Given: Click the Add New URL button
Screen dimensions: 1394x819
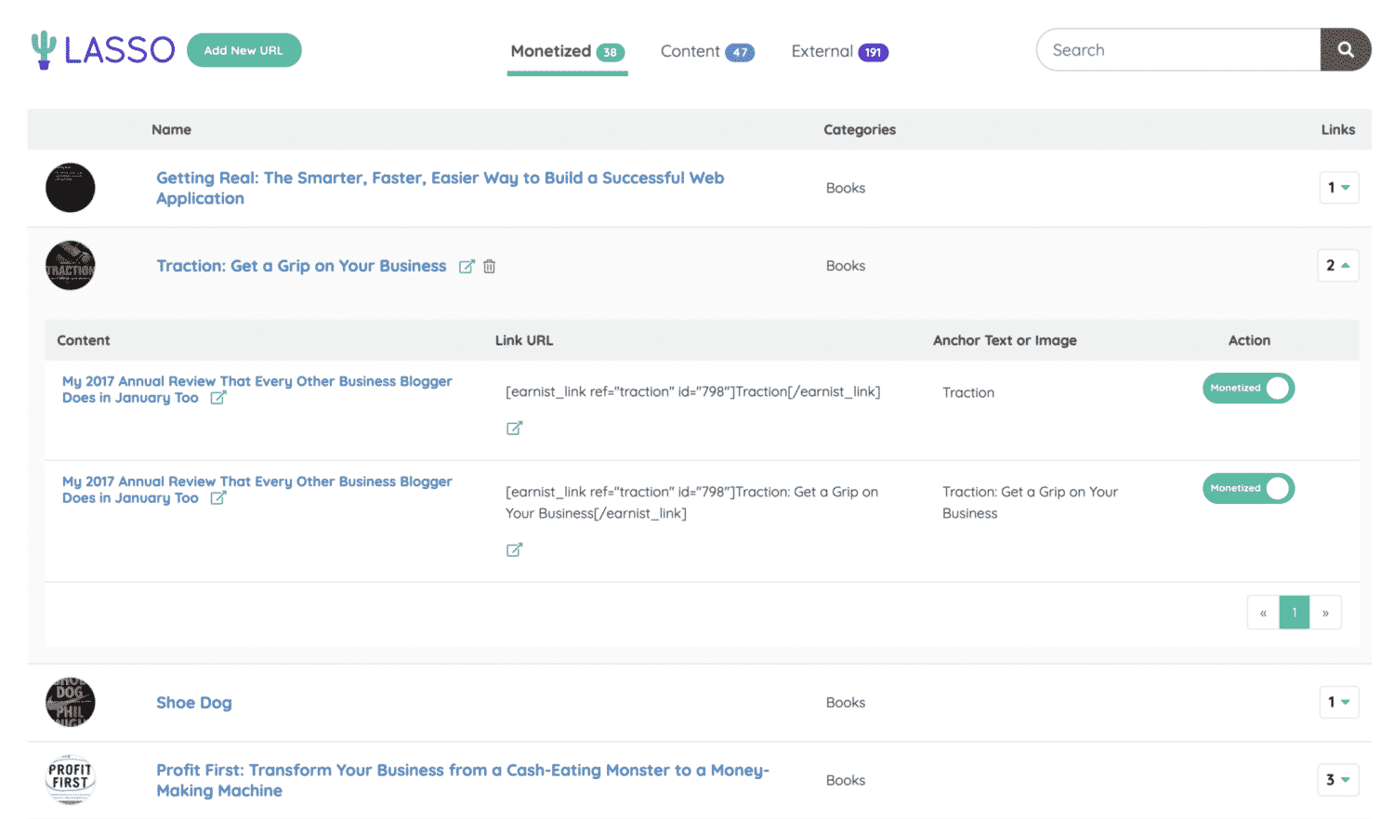Looking at the screenshot, I should [x=243, y=50].
